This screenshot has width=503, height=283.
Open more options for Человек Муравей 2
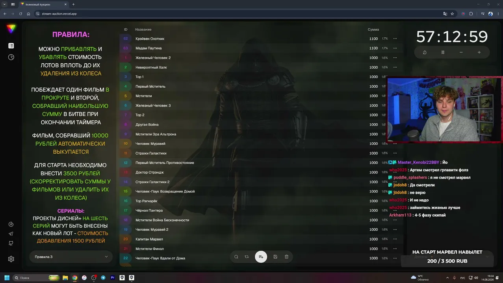(395, 230)
